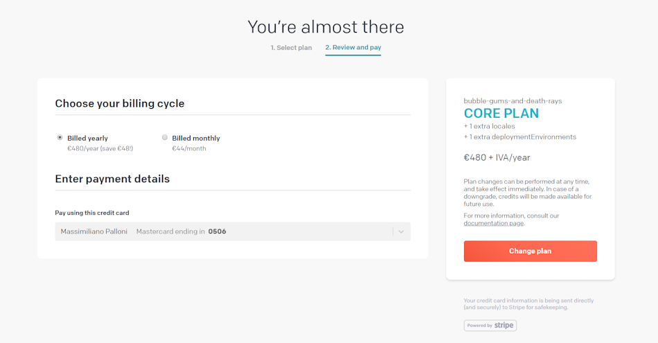Click the chevron arrow in the card selector
The image size is (658, 343).
tap(401, 231)
